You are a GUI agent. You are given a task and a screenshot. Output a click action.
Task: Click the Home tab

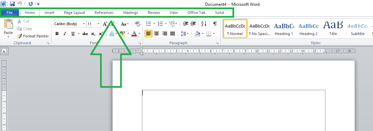(30, 13)
